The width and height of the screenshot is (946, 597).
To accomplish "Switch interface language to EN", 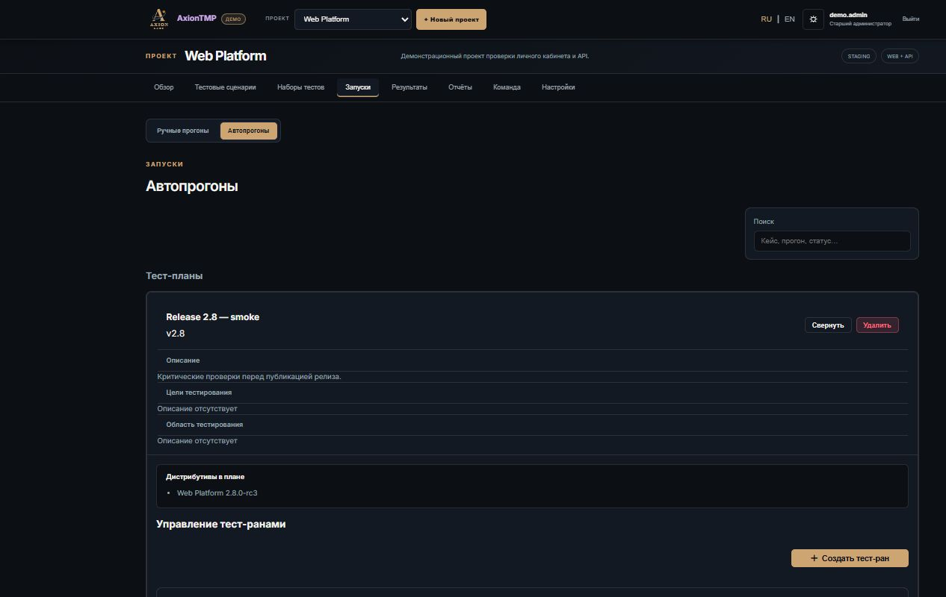I will coord(790,19).
